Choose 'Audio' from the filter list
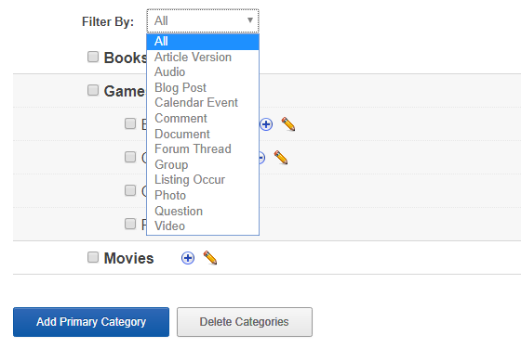The width and height of the screenshot is (521, 361). click(203, 72)
